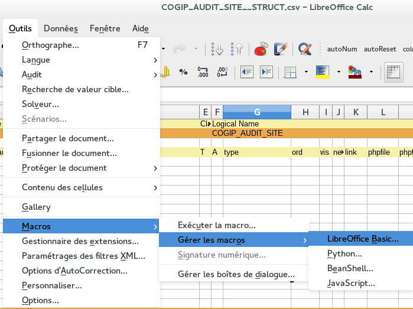Viewport: 413px width, 309px height.
Task: Choose Exécuter la macro...
Action: (x=234, y=225)
